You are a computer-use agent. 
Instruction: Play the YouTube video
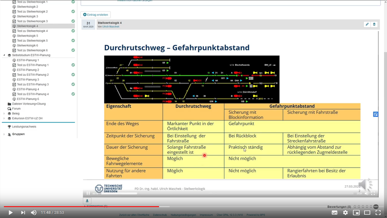(10, 212)
